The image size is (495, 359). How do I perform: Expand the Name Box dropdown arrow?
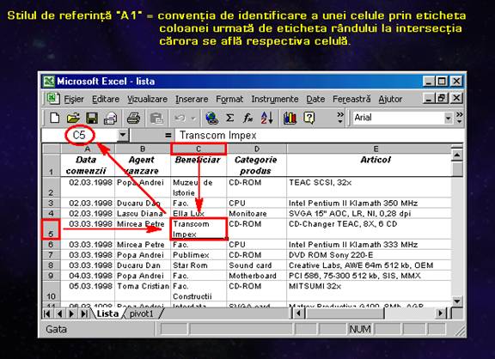click(123, 136)
